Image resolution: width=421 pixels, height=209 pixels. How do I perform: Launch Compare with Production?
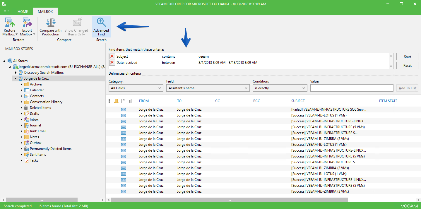pyautogui.click(x=50, y=27)
